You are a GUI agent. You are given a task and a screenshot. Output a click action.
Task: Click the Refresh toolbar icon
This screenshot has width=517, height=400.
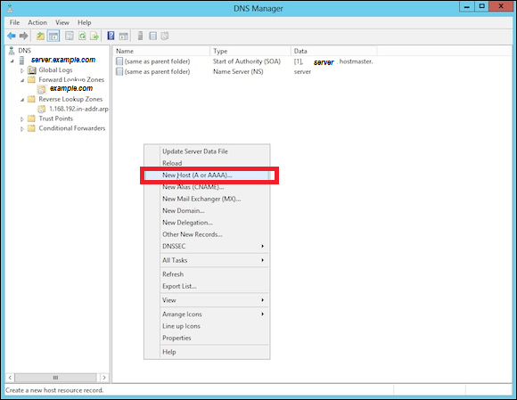(82, 36)
